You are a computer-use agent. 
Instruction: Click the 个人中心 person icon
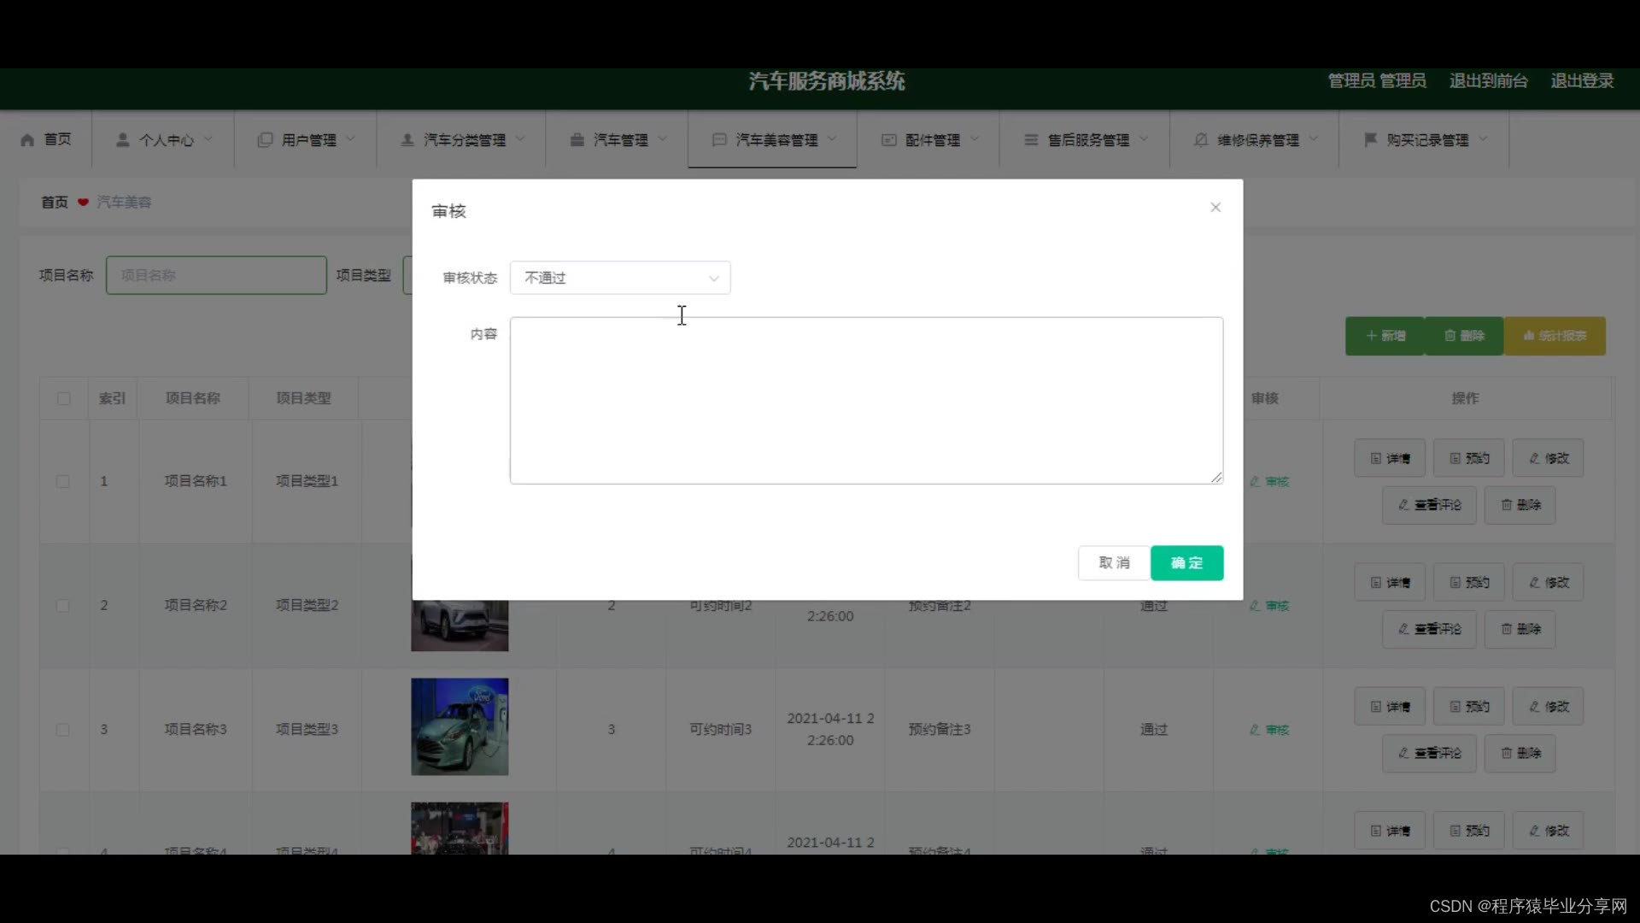click(x=122, y=139)
